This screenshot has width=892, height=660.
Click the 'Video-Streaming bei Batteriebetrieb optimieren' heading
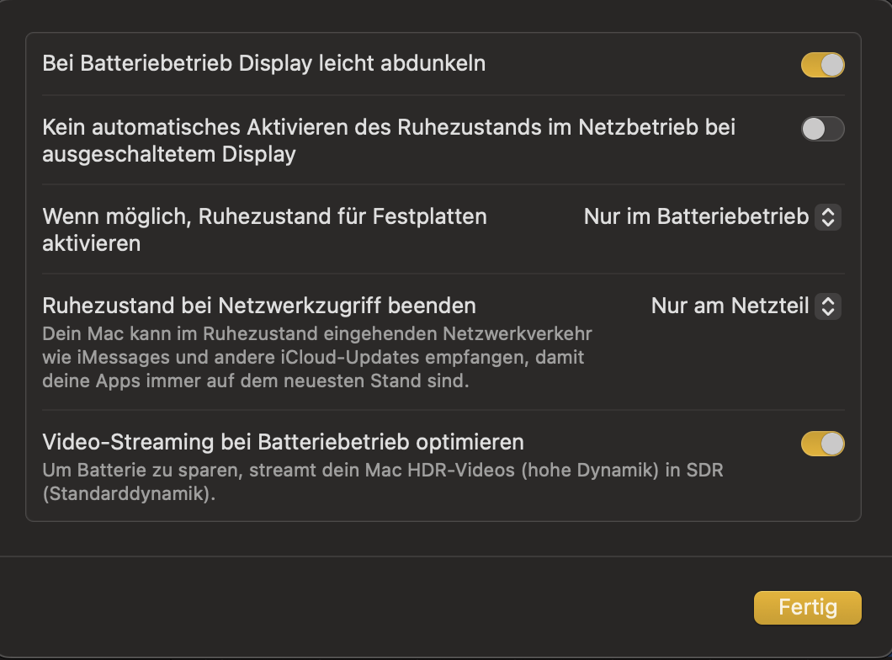pyautogui.click(x=283, y=442)
